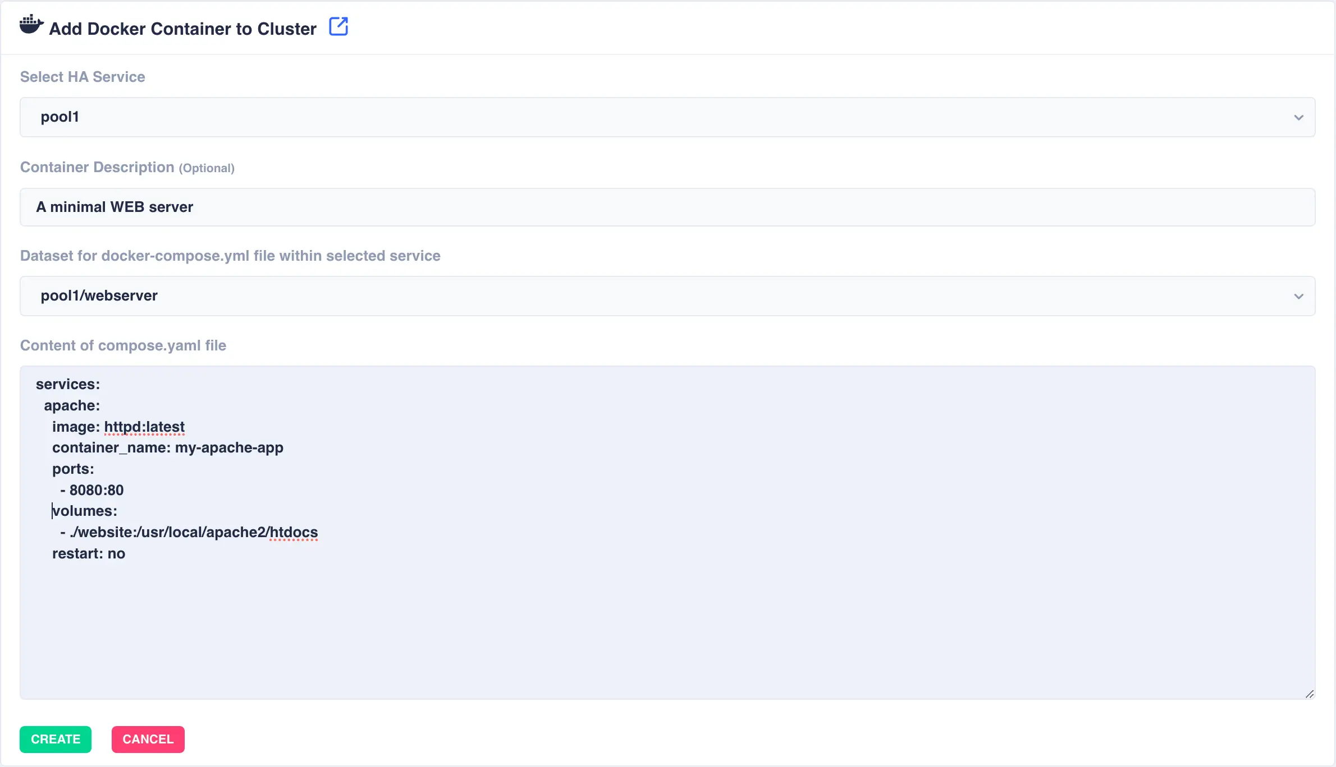The height and width of the screenshot is (767, 1336).
Task: Click inside the Container Description field
Action: click(667, 207)
